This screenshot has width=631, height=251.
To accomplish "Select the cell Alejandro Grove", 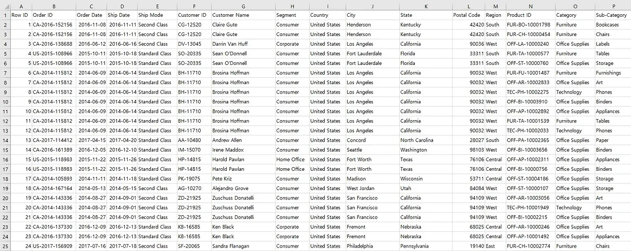I will pyautogui.click(x=243, y=188).
